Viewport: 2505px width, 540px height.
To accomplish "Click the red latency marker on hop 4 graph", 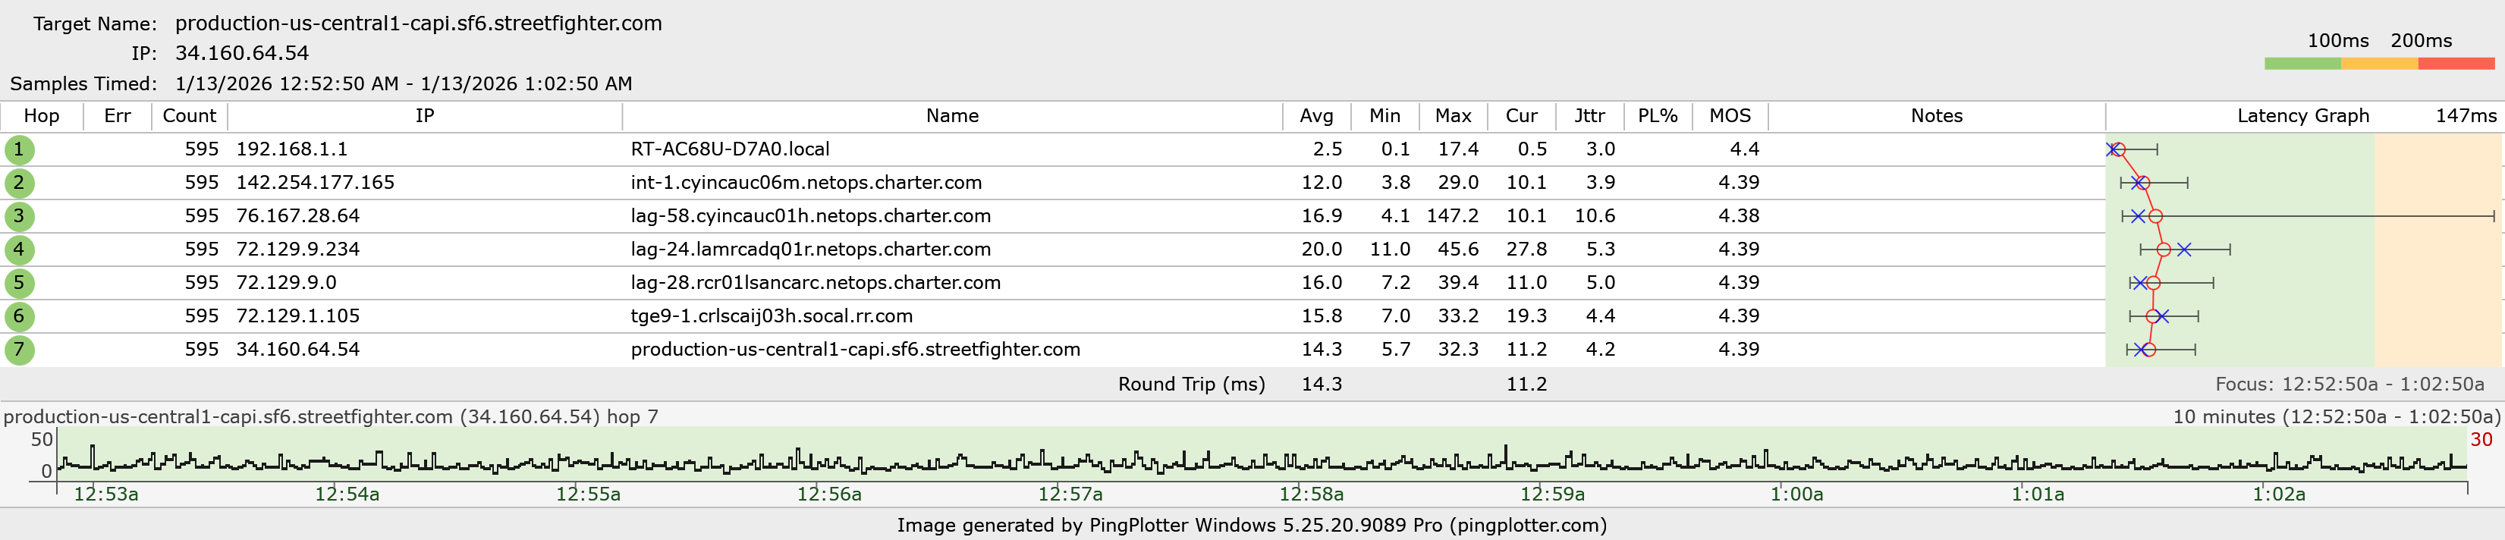I will click(x=2163, y=250).
